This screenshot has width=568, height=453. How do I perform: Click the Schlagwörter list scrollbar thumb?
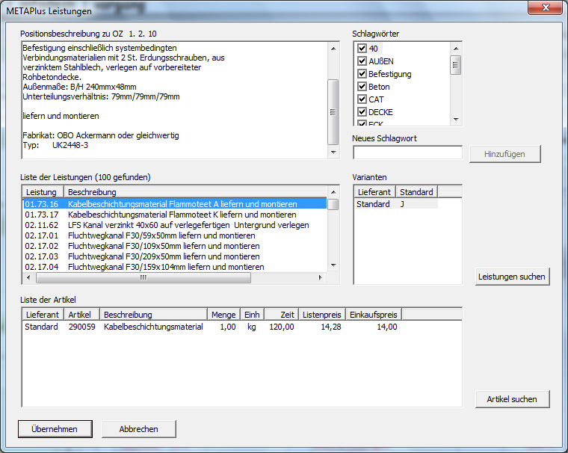pos(456,65)
